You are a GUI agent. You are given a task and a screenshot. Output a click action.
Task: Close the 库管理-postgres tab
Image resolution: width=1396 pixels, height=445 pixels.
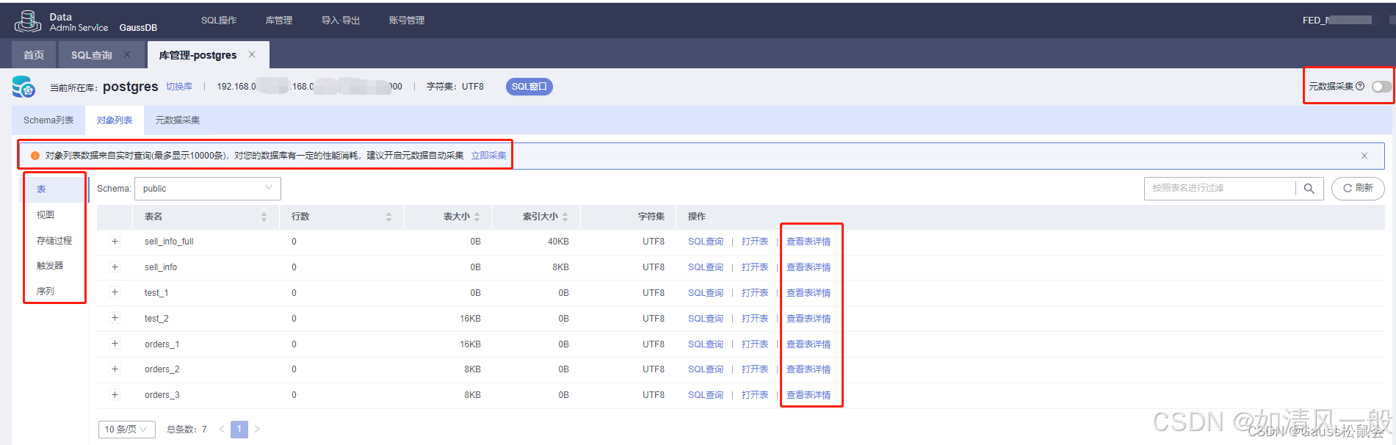pos(252,55)
